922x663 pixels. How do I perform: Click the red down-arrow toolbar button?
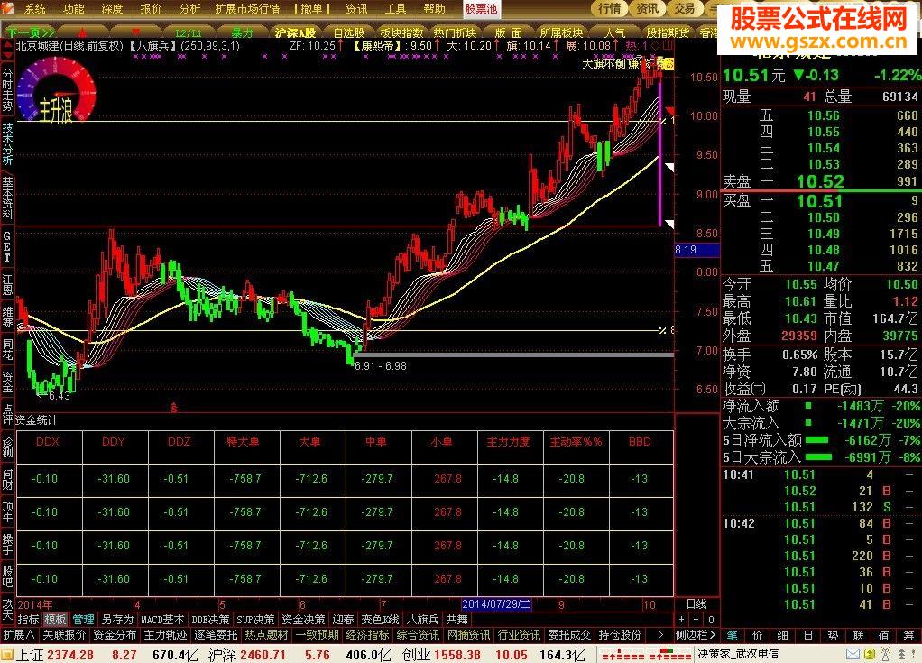point(136,32)
